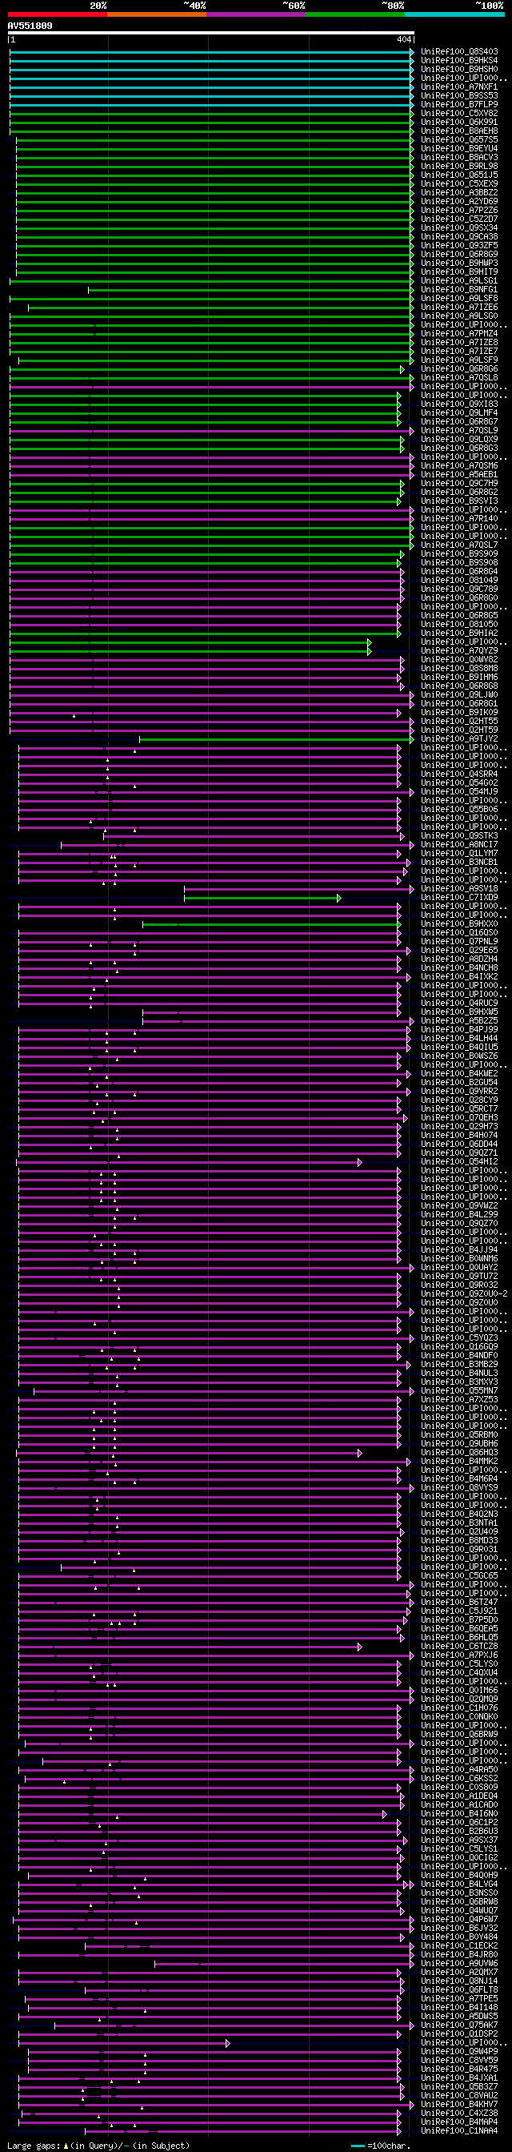Screen dimensions: 512x2152
Task: Open hit UniRef100_B9HKS4
Action: pyautogui.click(x=459, y=60)
